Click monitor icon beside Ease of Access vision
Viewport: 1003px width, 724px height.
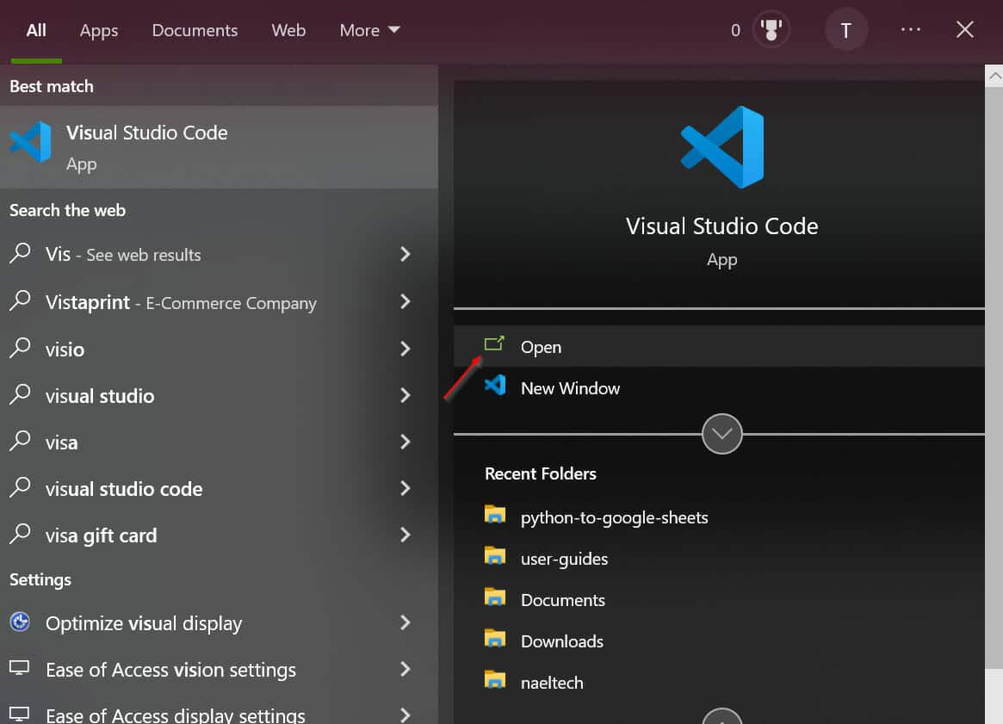[x=19, y=668]
